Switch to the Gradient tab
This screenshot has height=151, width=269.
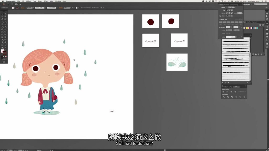226,5
